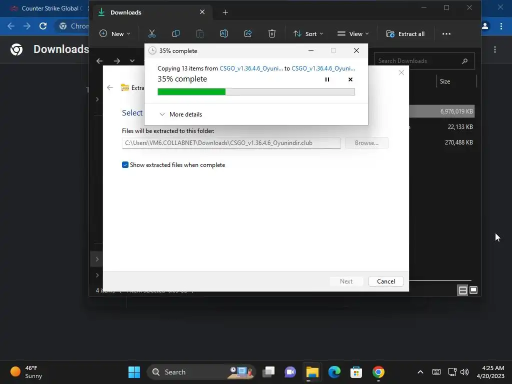
Task: Open the New dropdown in Explorer
Action: pyautogui.click(x=115, y=33)
